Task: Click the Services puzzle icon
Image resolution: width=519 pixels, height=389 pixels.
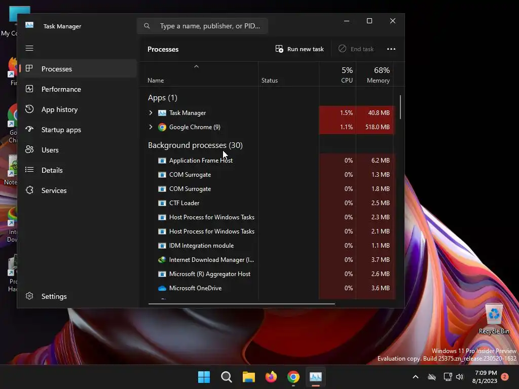Action: 29,190
